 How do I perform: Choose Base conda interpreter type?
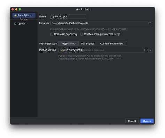coord(88,44)
